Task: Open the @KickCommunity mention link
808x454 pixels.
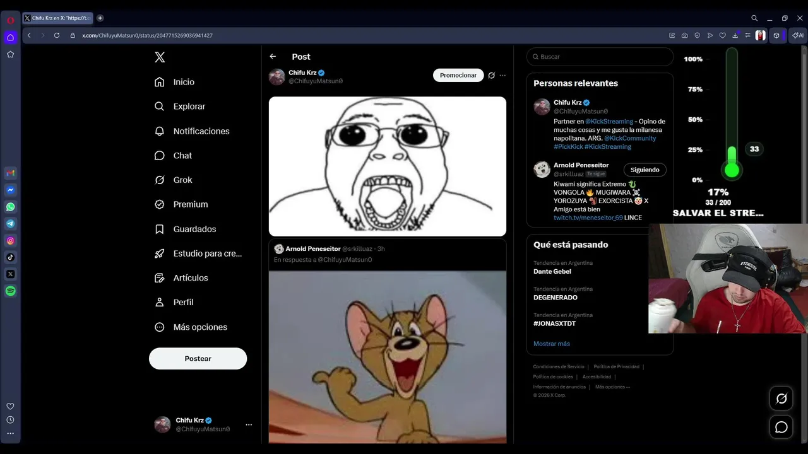Action: pos(630,138)
